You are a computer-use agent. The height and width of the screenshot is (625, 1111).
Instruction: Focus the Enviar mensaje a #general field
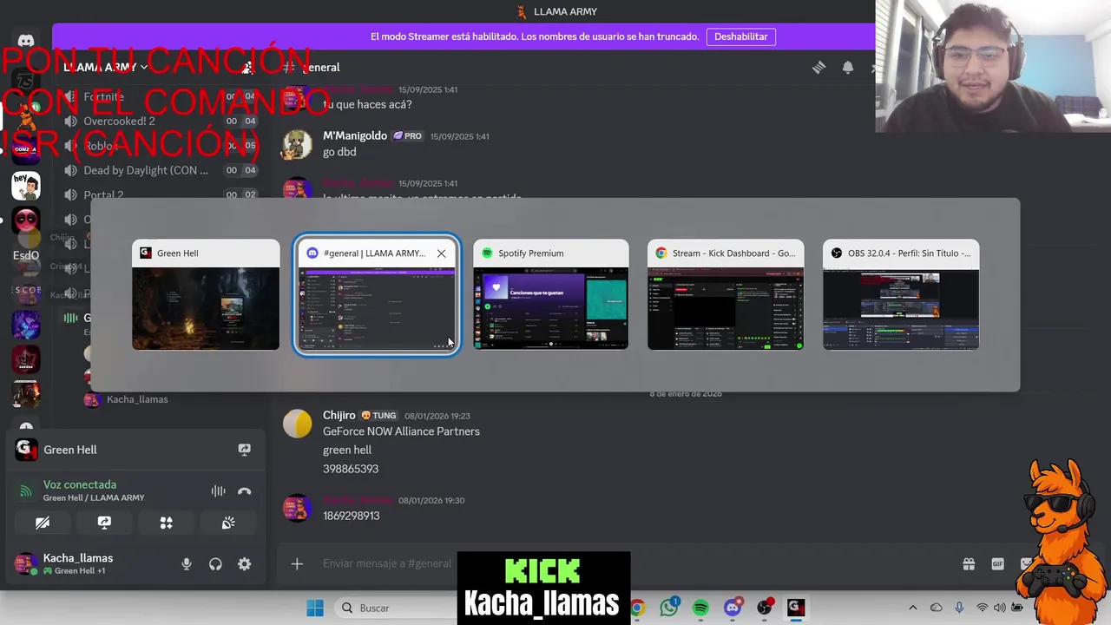[388, 563]
